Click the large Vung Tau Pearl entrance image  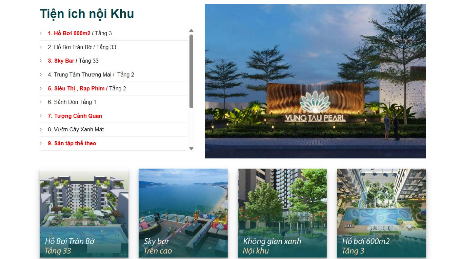click(315, 81)
